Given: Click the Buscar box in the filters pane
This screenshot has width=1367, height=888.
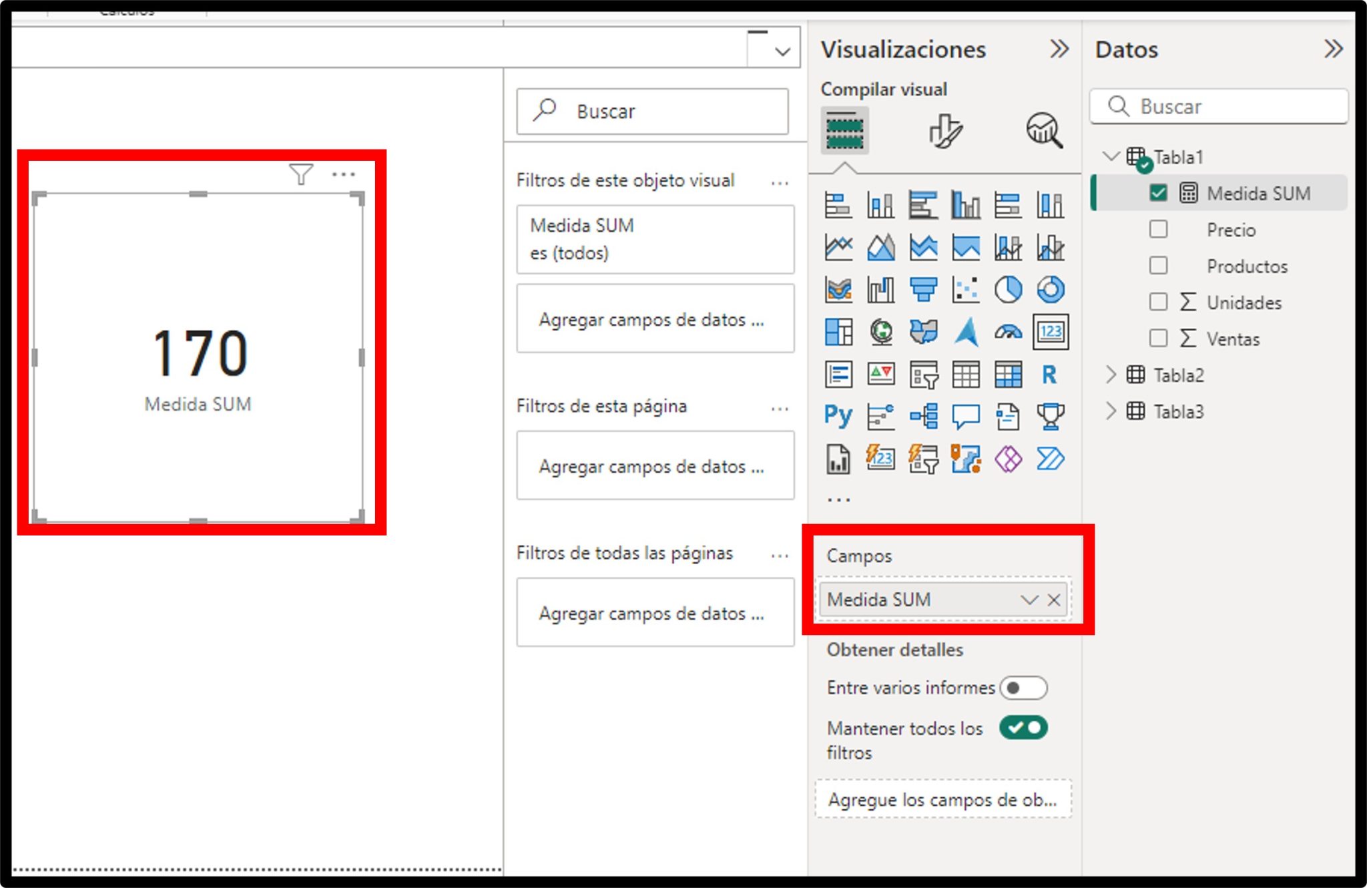Looking at the screenshot, I should coord(652,111).
